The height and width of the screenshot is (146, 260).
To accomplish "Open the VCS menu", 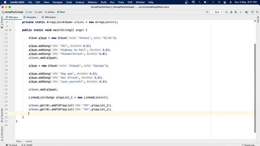I will [x=130, y=2].
